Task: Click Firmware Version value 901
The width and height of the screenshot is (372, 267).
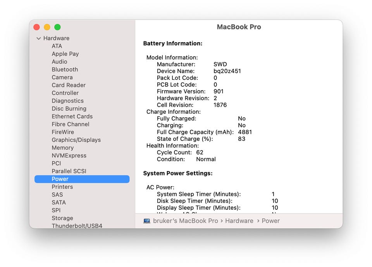Action: [x=219, y=91]
